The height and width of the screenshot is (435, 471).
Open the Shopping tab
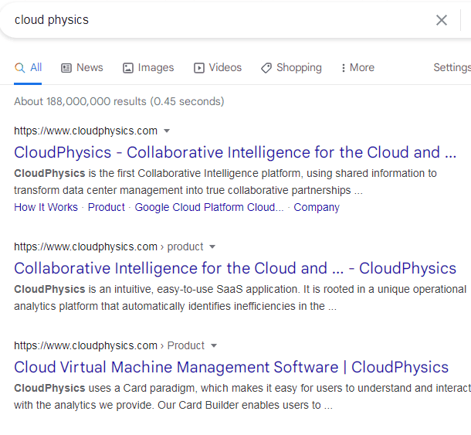point(291,68)
